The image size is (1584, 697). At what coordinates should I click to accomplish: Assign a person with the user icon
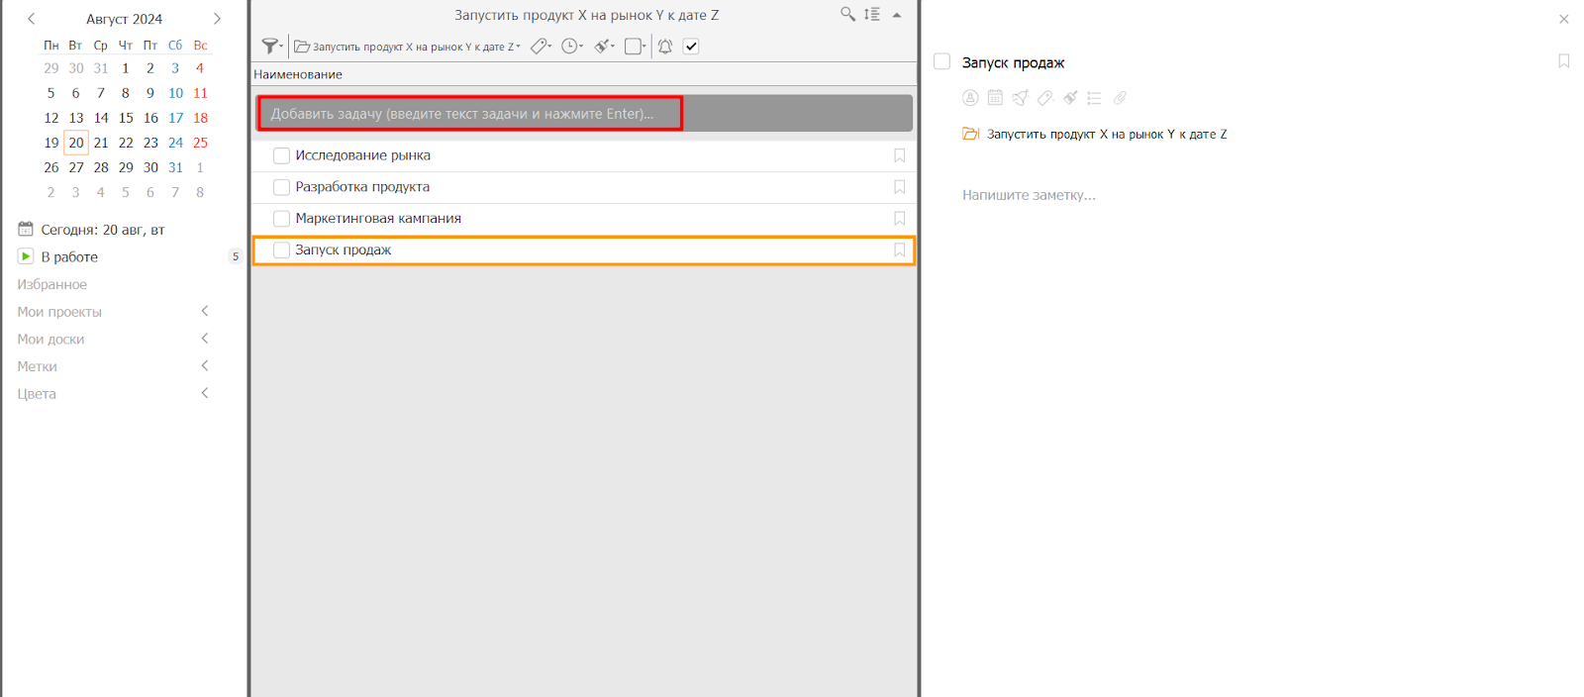click(970, 98)
